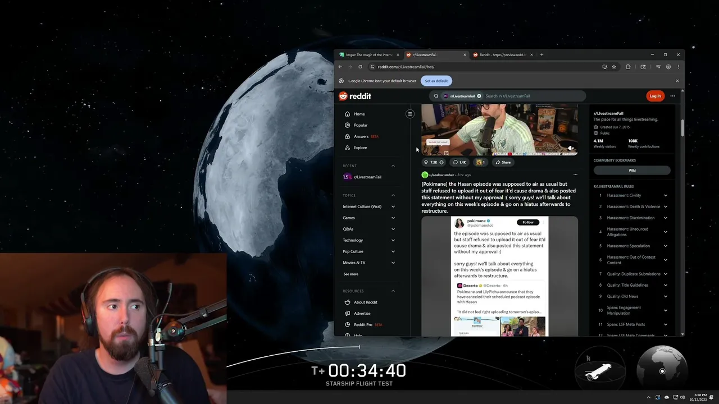719x404 pixels.
Task: Open r/LivestreamFail from recent list
Action: (368, 177)
